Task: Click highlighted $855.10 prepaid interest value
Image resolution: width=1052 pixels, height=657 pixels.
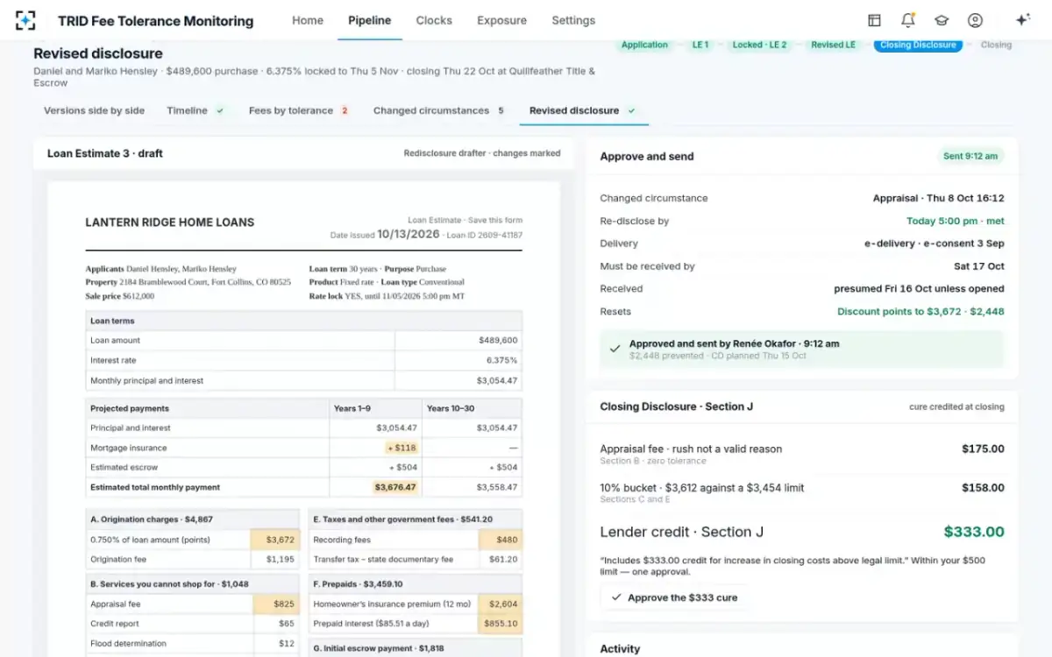Action: pos(502,624)
